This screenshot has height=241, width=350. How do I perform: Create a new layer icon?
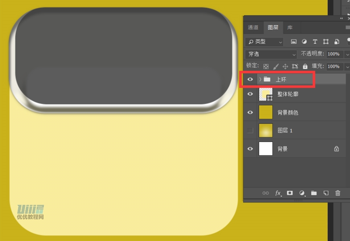pos(326,193)
